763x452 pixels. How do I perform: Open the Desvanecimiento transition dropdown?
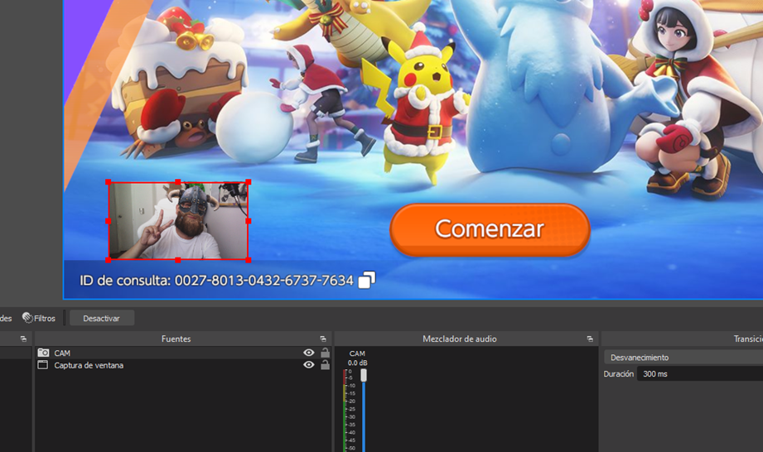pyautogui.click(x=683, y=358)
